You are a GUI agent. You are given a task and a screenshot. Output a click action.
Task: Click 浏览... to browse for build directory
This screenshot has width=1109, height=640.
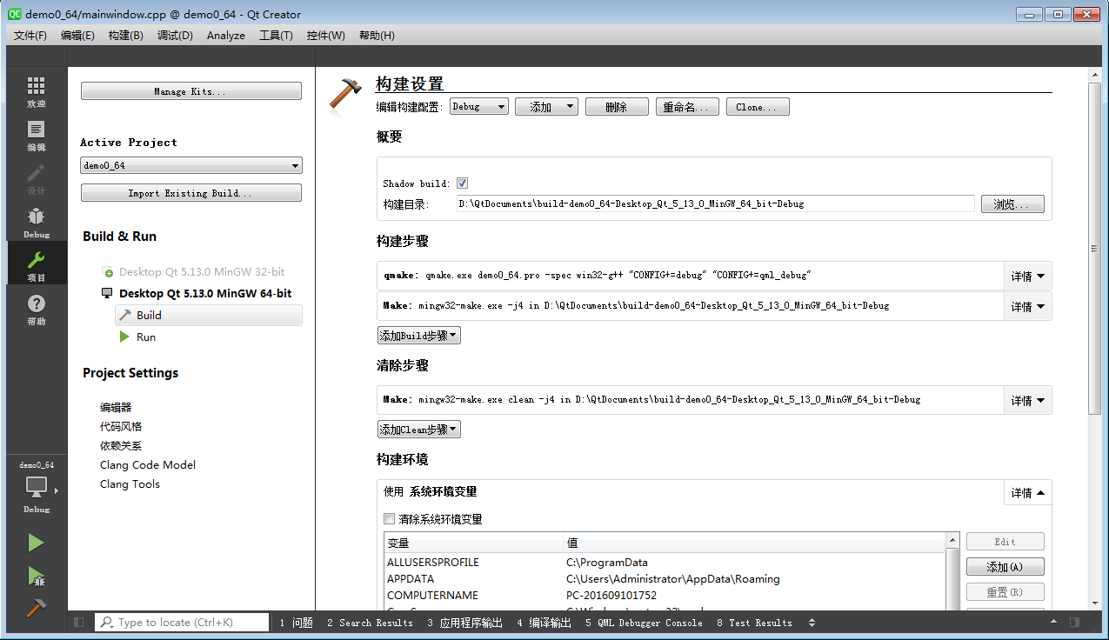click(1012, 203)
